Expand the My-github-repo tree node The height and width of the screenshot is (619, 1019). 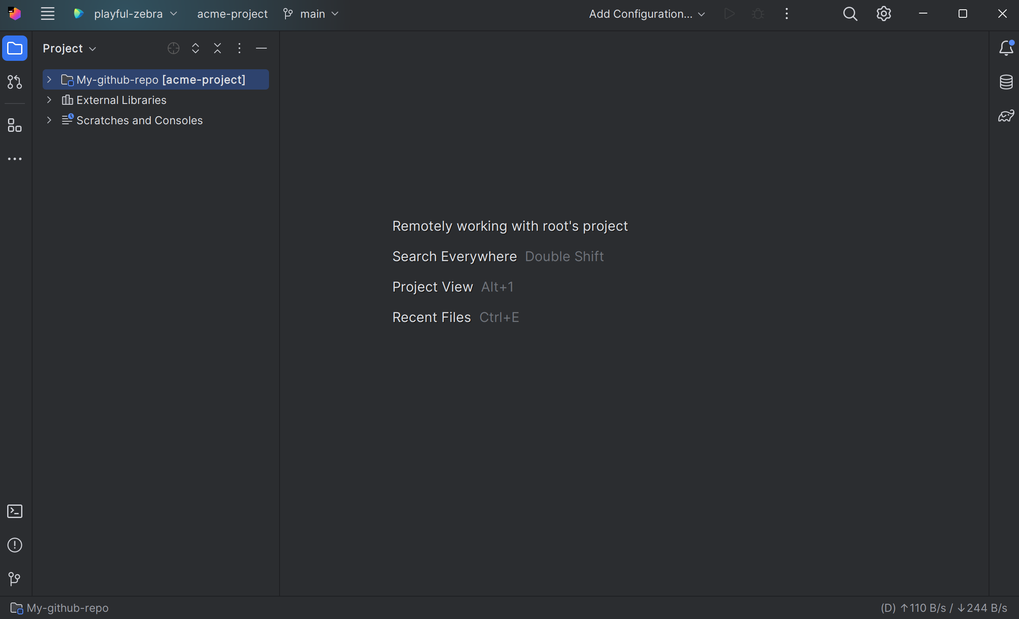[49, 79]
